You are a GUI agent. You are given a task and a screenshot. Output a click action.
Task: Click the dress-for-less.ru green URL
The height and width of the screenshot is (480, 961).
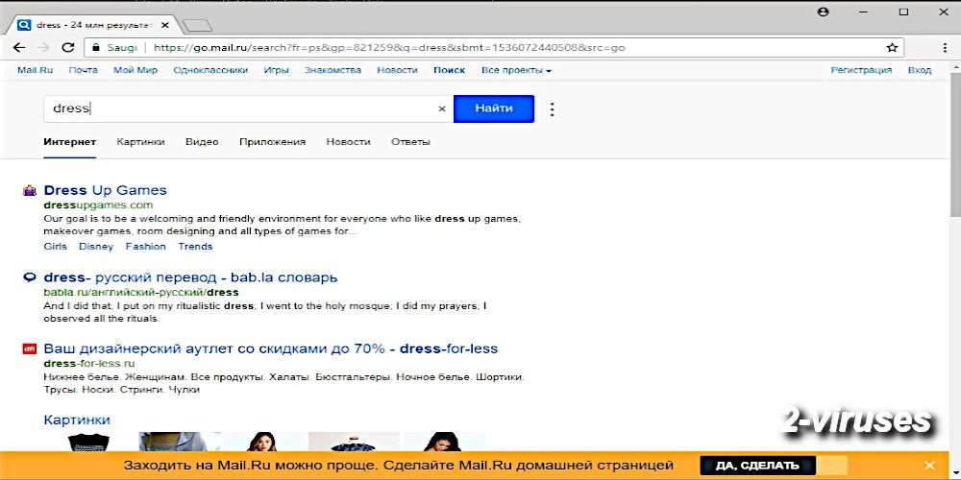coord(89,364)
